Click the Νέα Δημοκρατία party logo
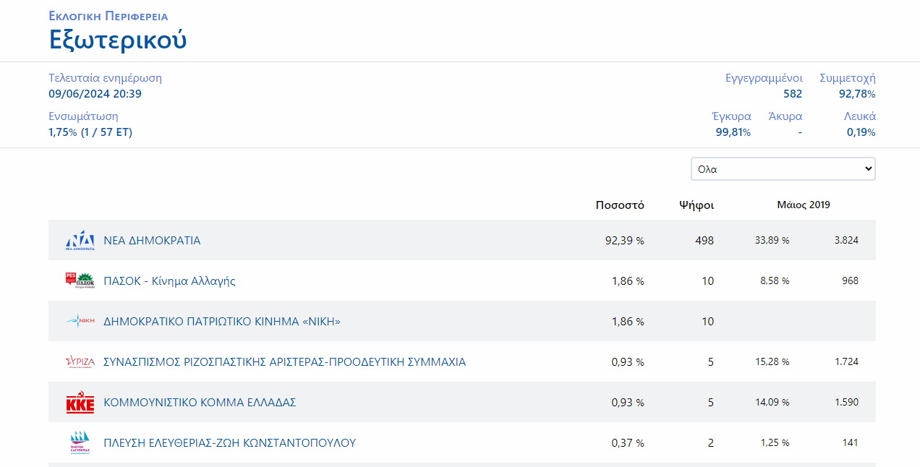 (80, 240)
